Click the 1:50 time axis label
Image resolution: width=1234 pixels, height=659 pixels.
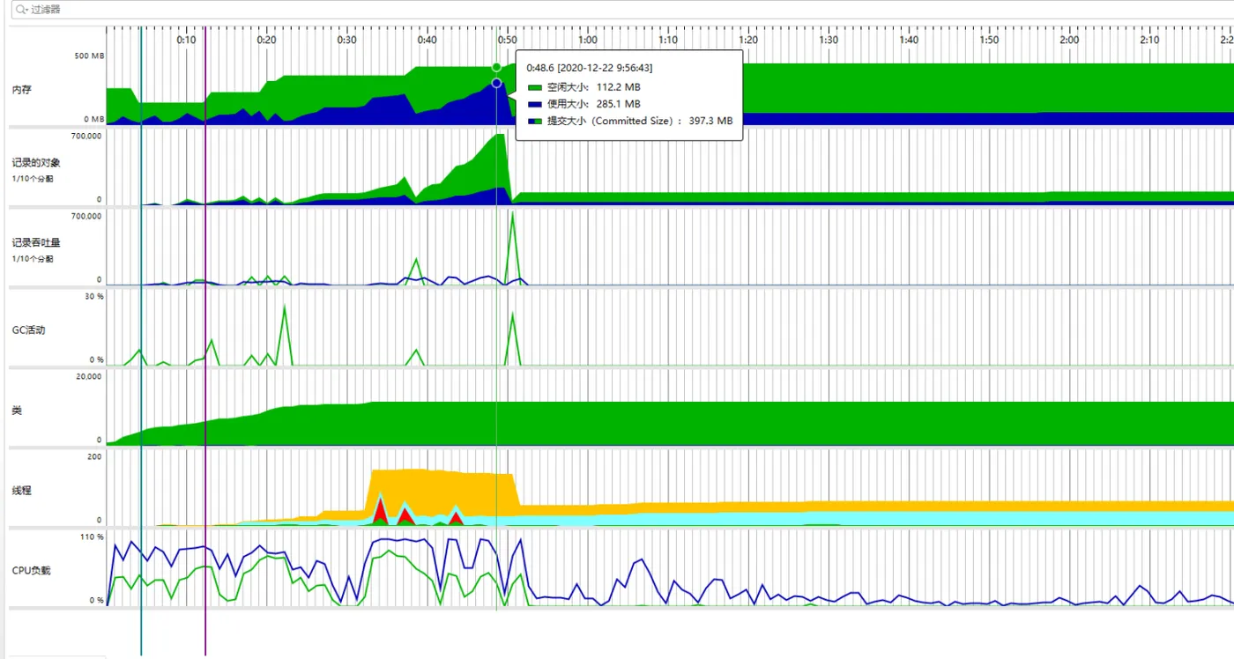click(x=989, y=40)
